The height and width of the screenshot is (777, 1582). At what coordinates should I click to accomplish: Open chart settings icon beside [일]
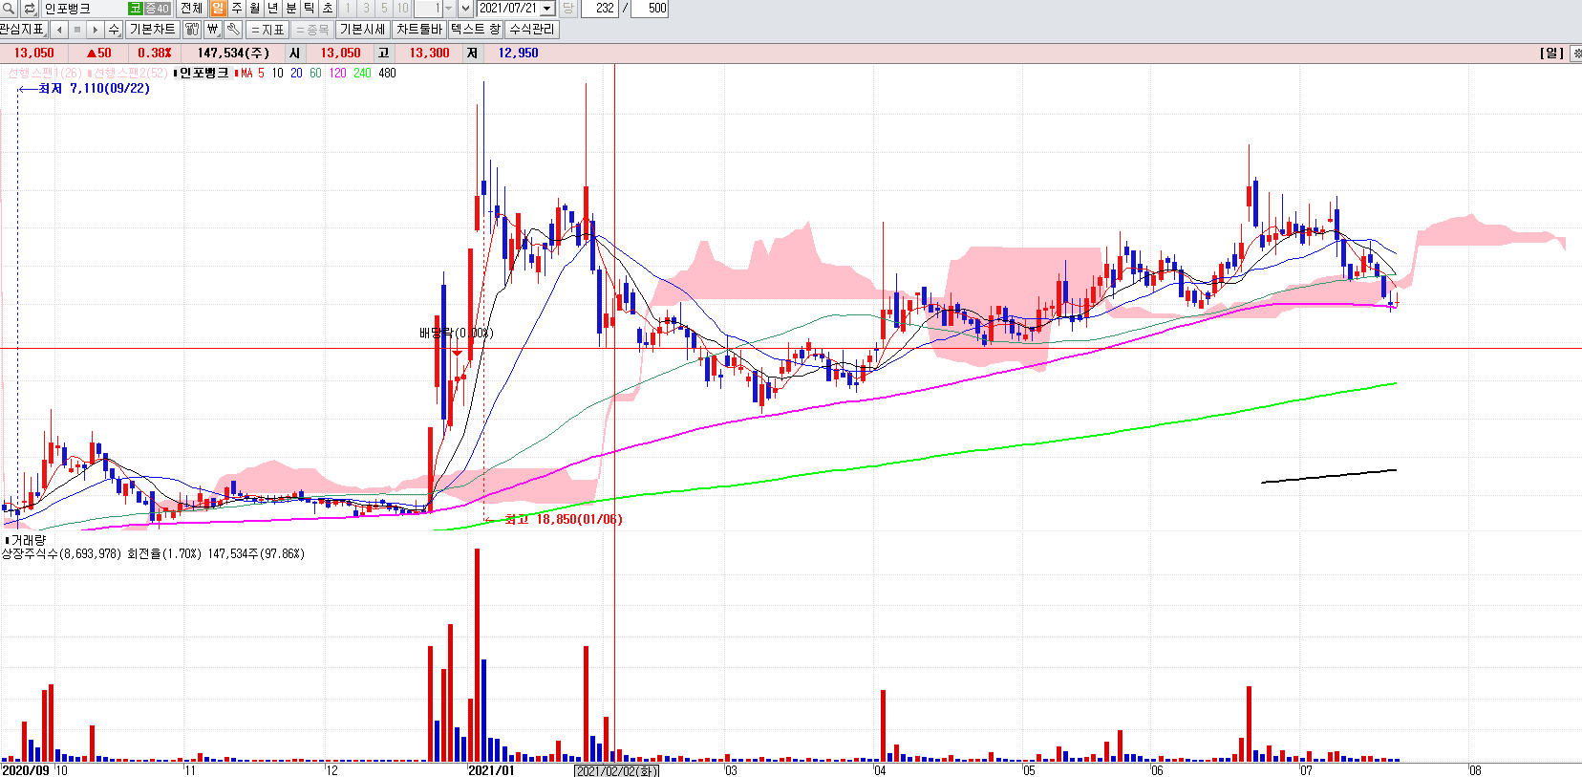[1575, 54]
